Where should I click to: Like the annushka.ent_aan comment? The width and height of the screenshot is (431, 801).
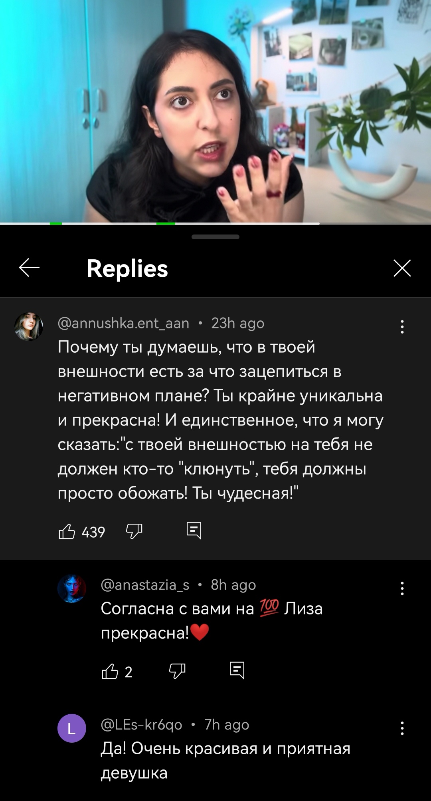pos(67,531)
